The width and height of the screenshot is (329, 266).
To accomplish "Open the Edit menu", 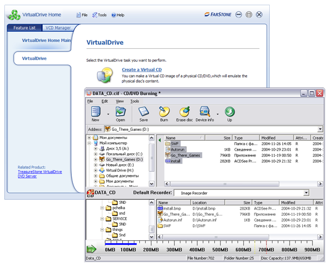I will [x=105, y=101].
